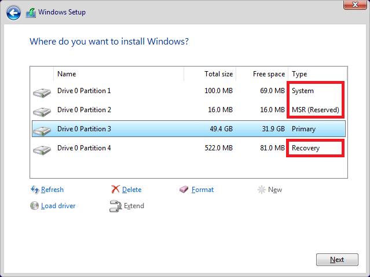Click the Extend partition icon

click(x=115, y=206)
